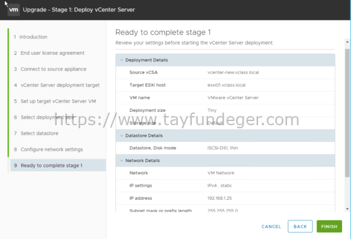Open step 8 Configure network settings
Screen dimensions: 351x239
tap(48, 149)
